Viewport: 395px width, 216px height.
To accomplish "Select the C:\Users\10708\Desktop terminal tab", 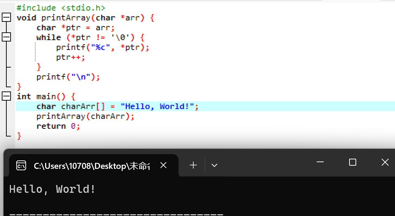I will (94, 165).
